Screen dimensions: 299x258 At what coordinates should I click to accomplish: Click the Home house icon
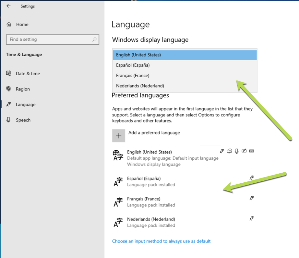pos(9,24)
